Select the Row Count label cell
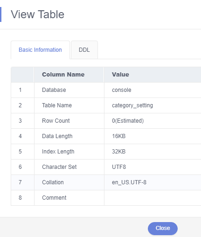 tap(69, 121)
